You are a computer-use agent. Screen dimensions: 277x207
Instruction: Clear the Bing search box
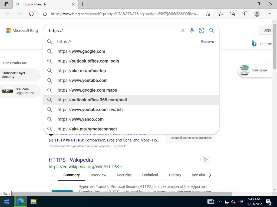[x=183, y=30]
